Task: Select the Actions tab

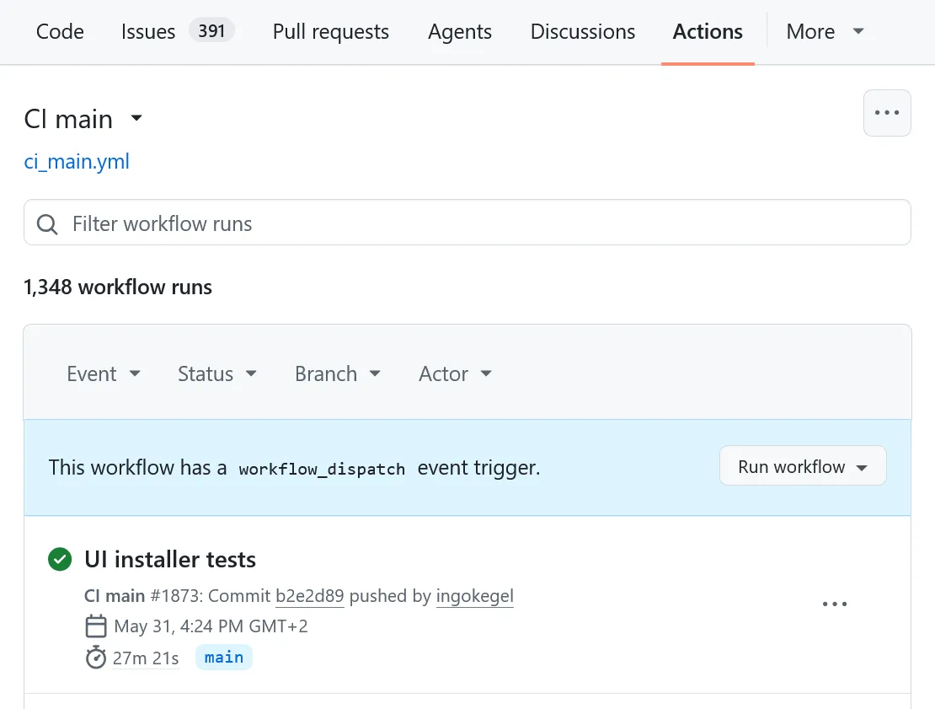Action: tap(708, 32)
